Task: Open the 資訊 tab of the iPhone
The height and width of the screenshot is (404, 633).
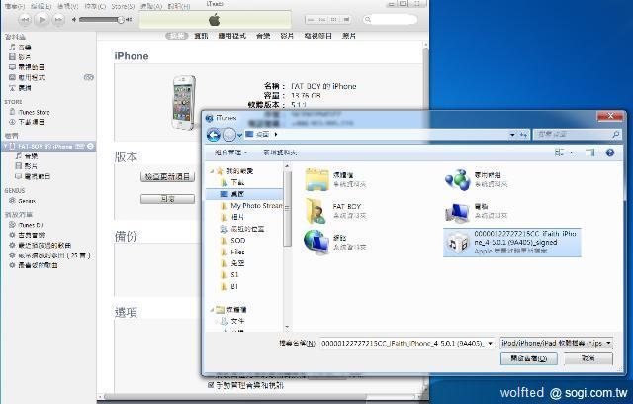Action: 201,36
